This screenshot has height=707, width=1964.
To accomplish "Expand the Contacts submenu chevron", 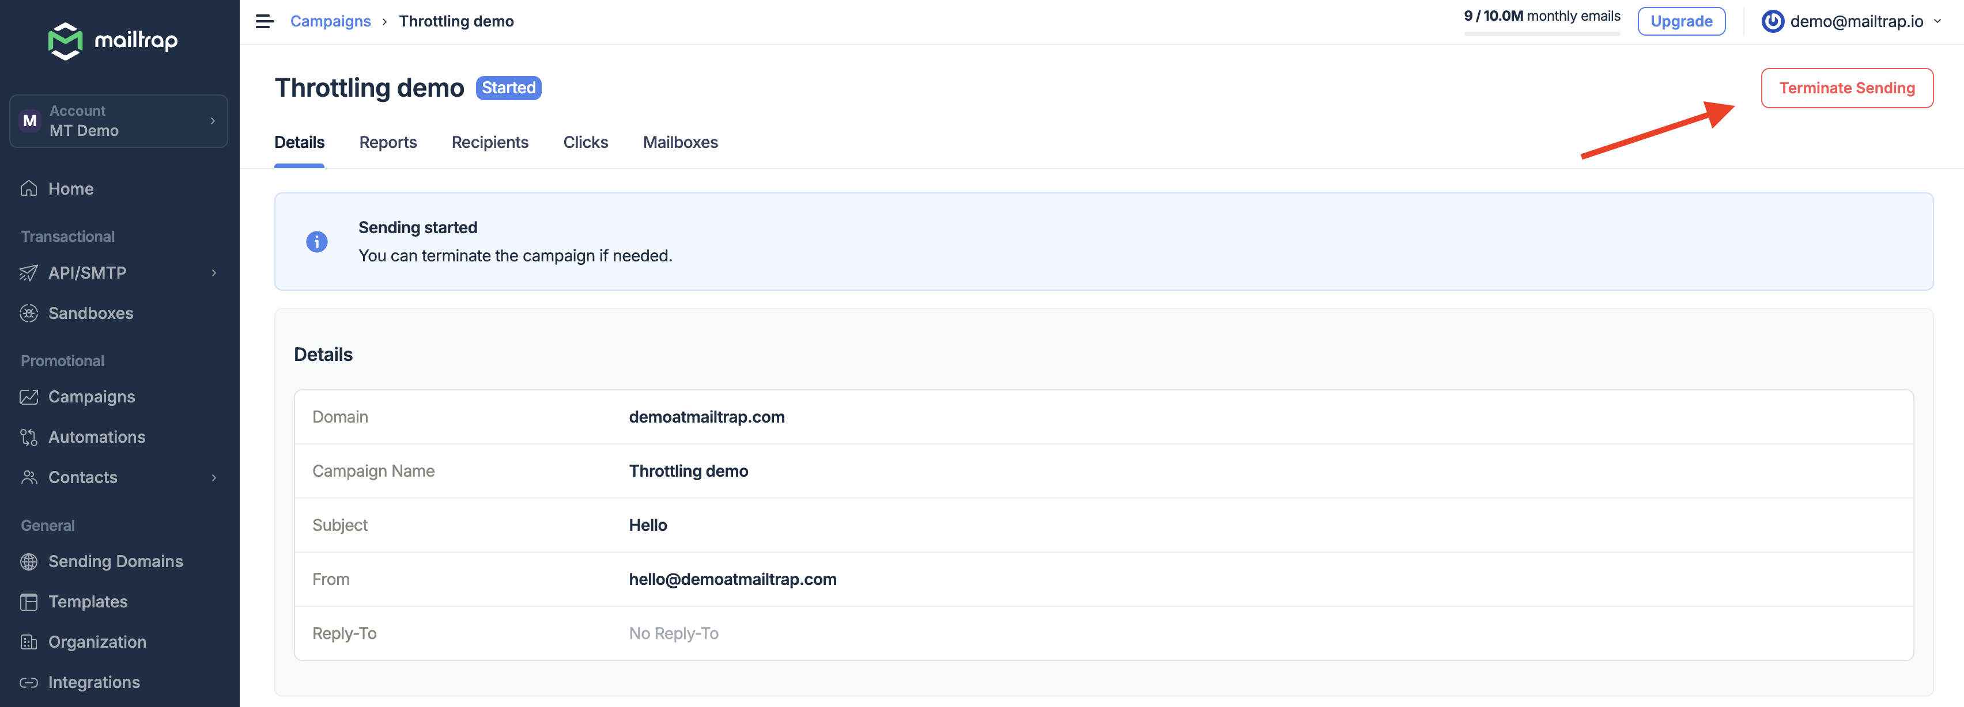I will (x=213, y=478).
